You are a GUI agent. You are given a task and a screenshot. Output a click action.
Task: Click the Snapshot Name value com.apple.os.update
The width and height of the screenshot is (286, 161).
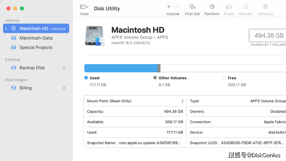pos(150,143)
